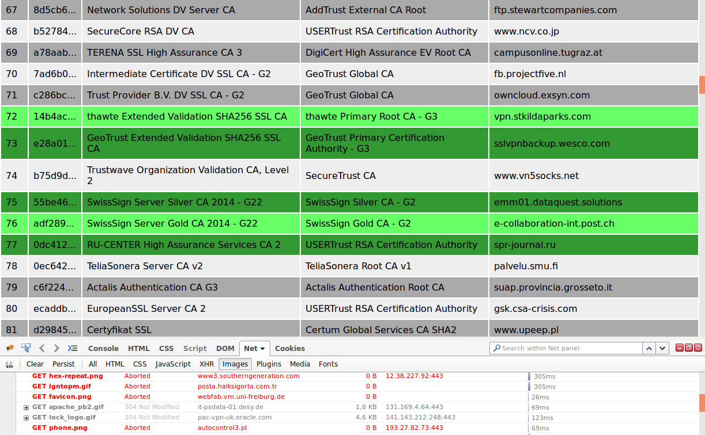Detach Firebug into a new window
Screen dimensions: 705x435
pos(689,348)
